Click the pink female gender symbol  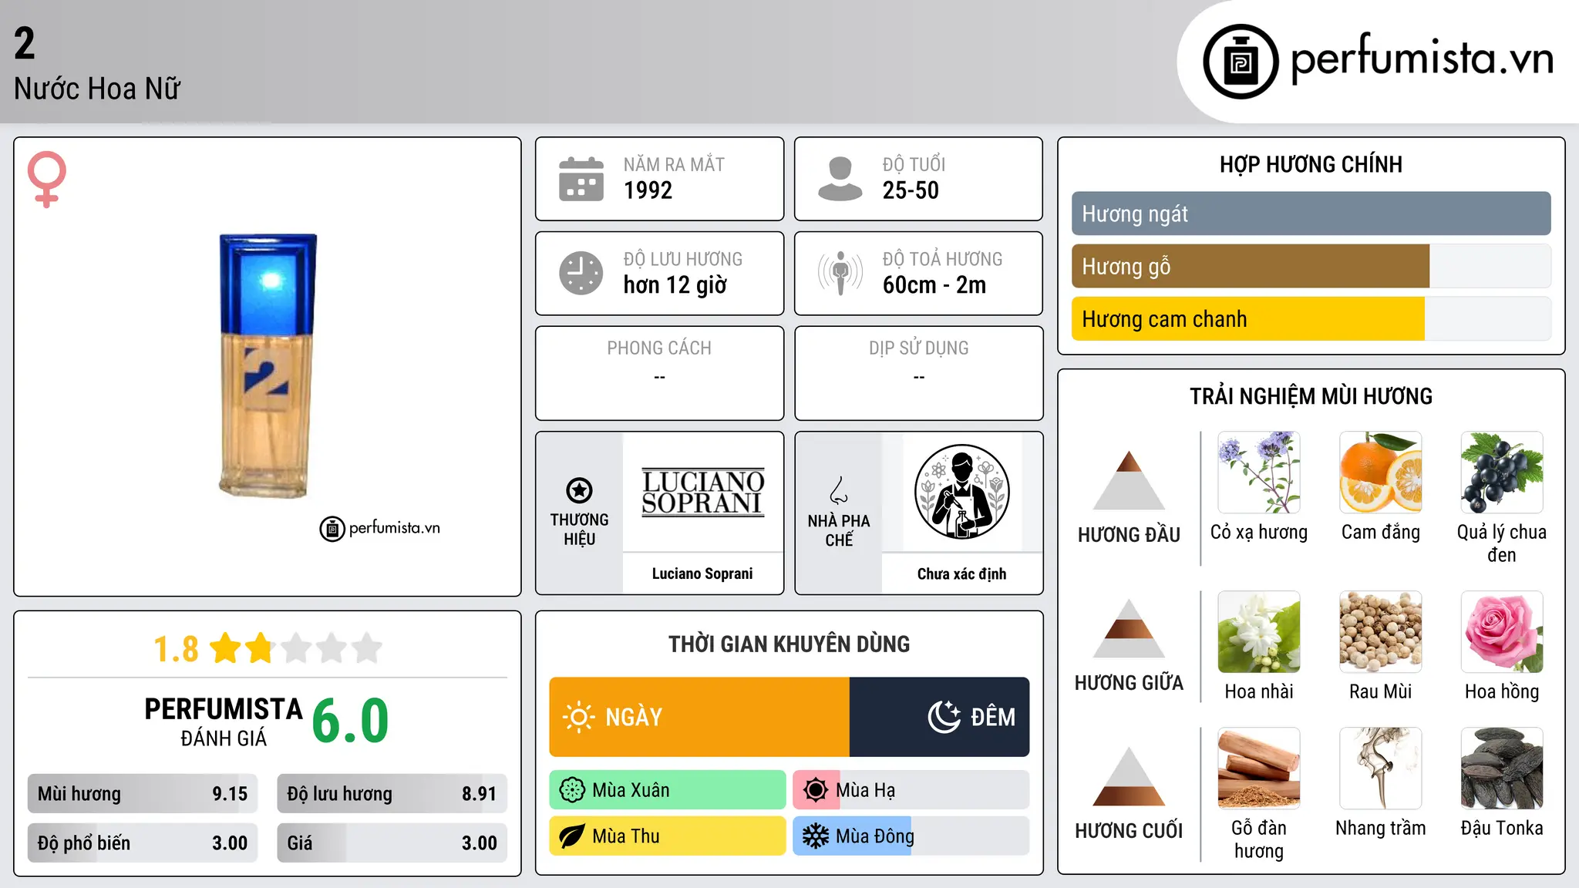pyautogui.click(x=47, y=180)
